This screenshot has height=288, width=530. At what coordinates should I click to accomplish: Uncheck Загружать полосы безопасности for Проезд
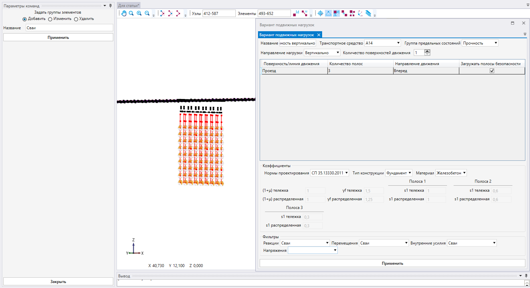click(x=492, y=71)
